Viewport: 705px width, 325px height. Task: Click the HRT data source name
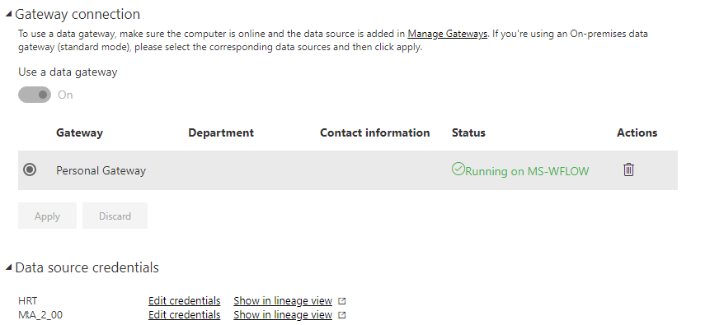28,301
